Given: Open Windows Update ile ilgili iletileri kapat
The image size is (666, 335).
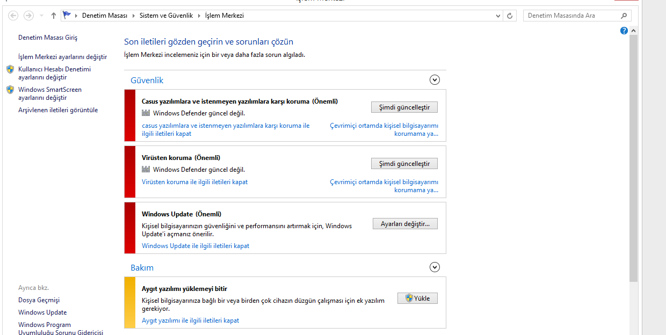Looking at the screenshot, I should tap(196, 246).
